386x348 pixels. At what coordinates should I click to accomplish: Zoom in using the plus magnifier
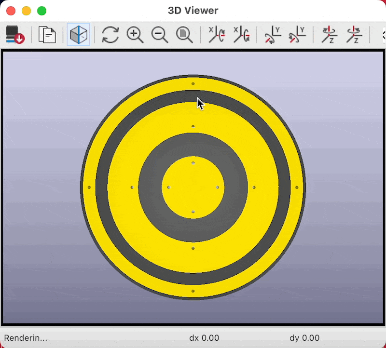[x=135, y=35]
